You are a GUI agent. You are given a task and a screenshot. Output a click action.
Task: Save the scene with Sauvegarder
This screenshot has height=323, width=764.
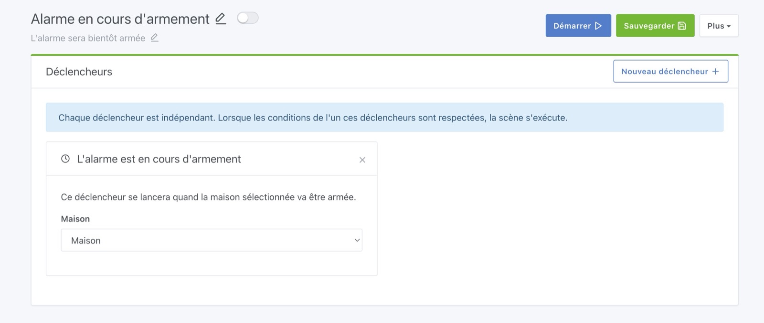pyautogui.click(x=655, y=26)
